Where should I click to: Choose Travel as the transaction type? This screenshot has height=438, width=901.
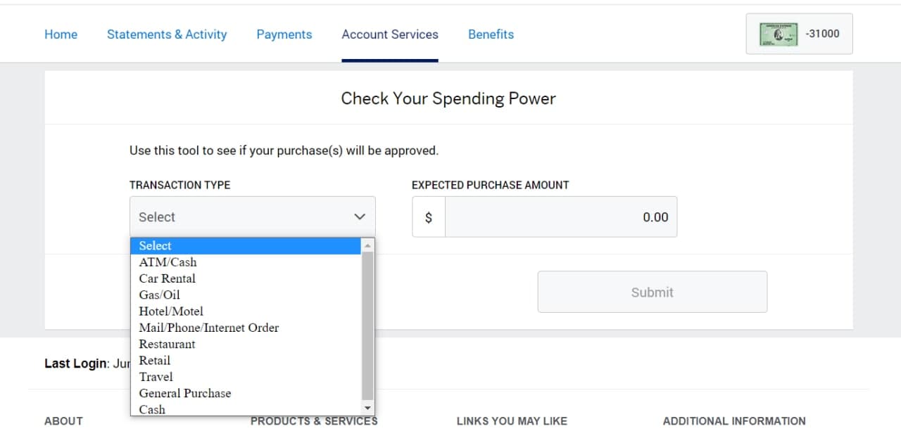tap(156, 377)
